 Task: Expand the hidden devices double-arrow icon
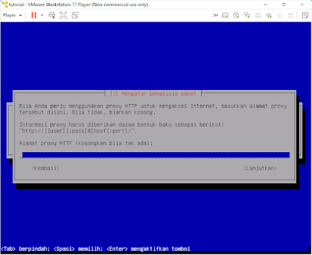(x=215, y=15)
